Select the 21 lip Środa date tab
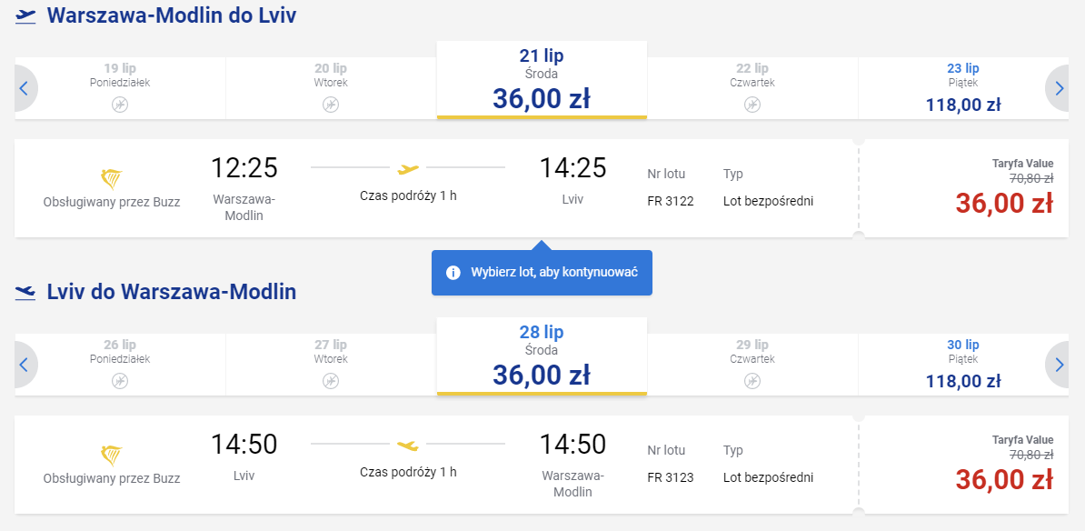 542,80
